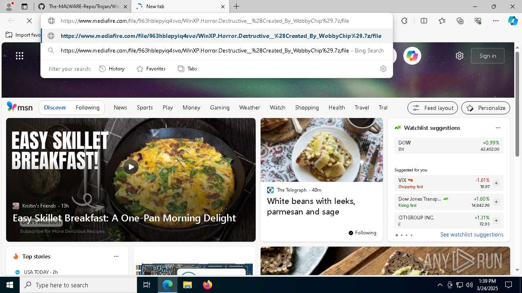Switch to the Discover tab
522x293 pixels.
coord(55,107)
